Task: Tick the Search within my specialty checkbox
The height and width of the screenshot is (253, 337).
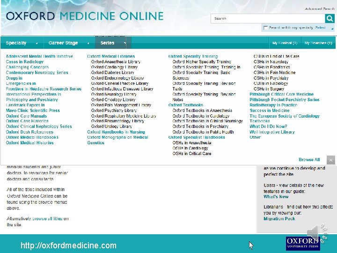Action: tap(266, 28)
